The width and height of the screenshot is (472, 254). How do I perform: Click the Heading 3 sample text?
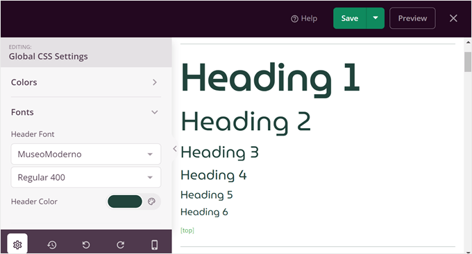point(219,152)
